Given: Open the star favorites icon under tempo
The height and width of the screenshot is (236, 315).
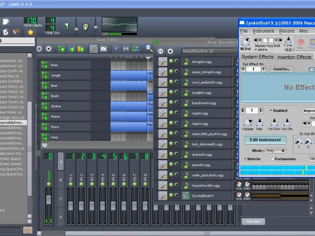Looking at the screenshot, I should pos(30,32).
